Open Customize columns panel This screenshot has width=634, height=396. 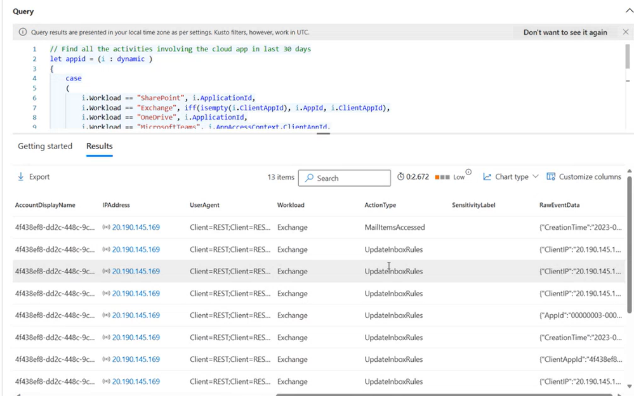[x=584, y=177]
